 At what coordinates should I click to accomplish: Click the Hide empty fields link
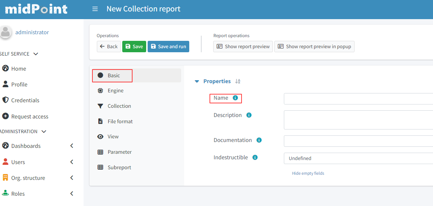click(308, 173)
